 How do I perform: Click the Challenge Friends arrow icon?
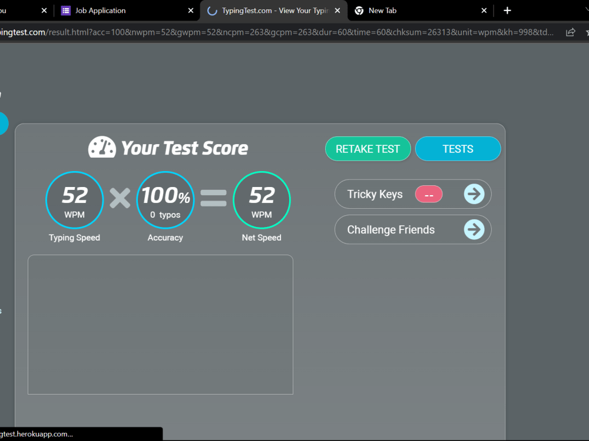click(474, 229)
